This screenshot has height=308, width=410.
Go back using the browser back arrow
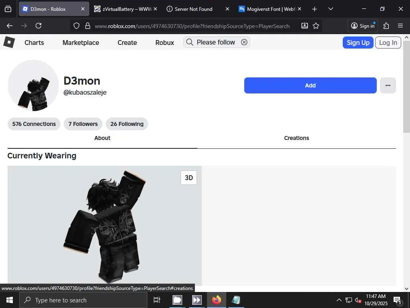[10, 26]
